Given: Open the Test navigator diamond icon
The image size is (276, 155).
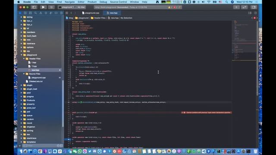Looking at the screenshot, I should (46, 13).
